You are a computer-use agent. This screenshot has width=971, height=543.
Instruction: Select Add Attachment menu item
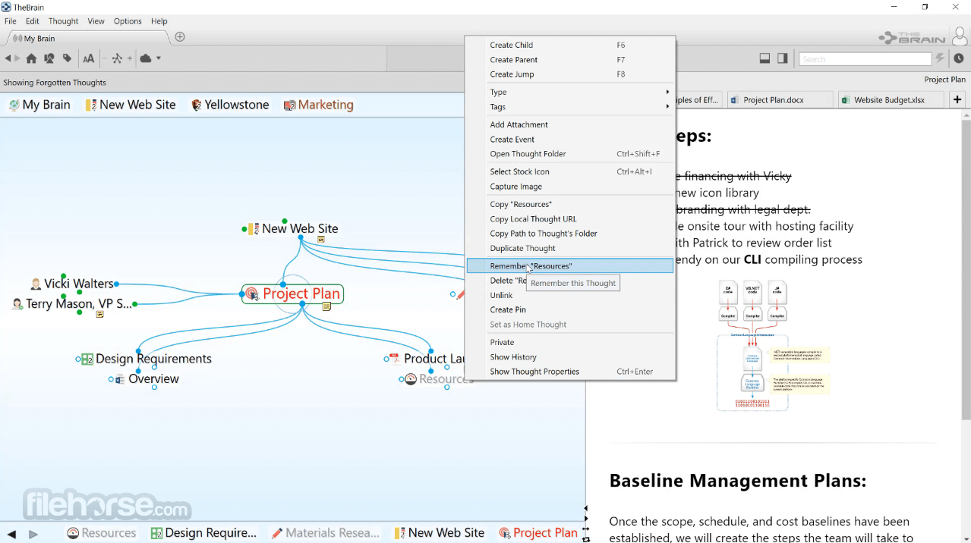tap(570, 125)
